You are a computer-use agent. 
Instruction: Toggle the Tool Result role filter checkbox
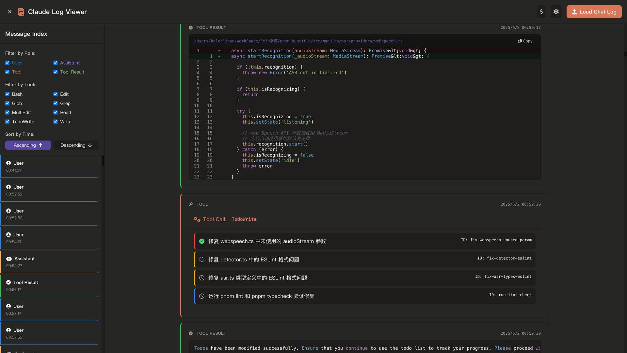(x=56, y=72)
